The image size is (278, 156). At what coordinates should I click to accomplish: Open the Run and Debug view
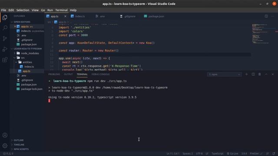pos(5,49)
